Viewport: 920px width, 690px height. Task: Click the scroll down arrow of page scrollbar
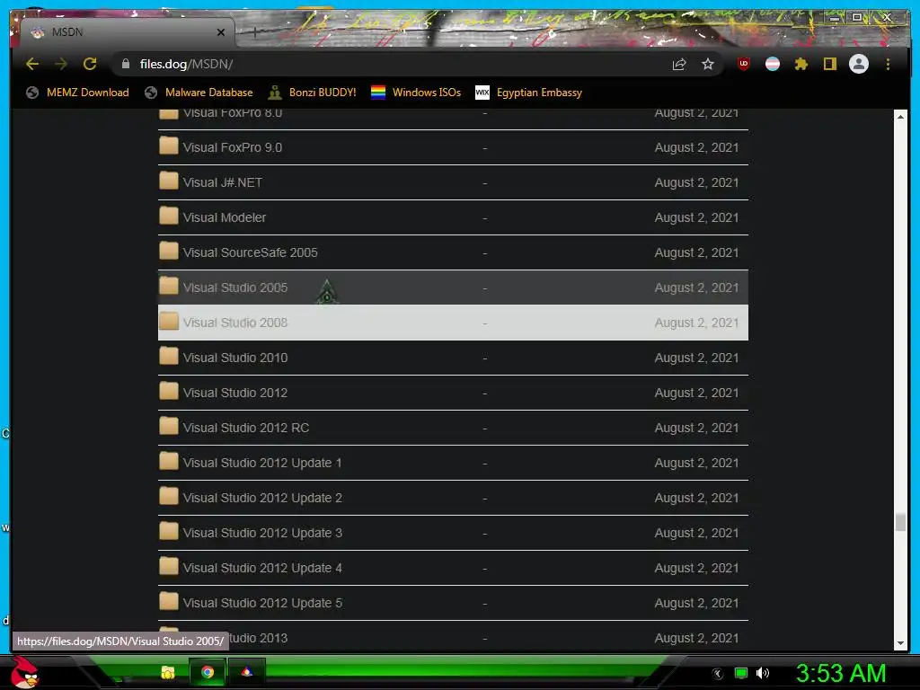click(900, 643)
